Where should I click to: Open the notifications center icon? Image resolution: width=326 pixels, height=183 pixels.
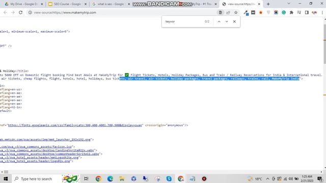click(320, 179)
